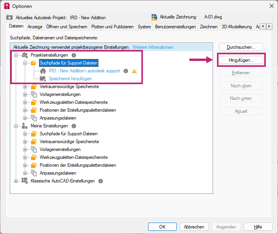Confirm with the OK button

tap(162, 227)
